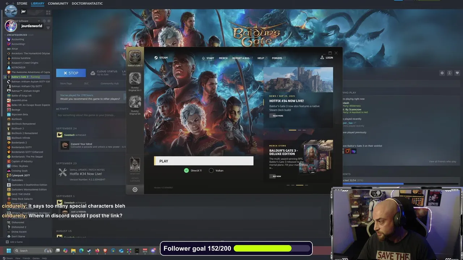Open the COMMUNITY tab in Steam

[58, 3]
